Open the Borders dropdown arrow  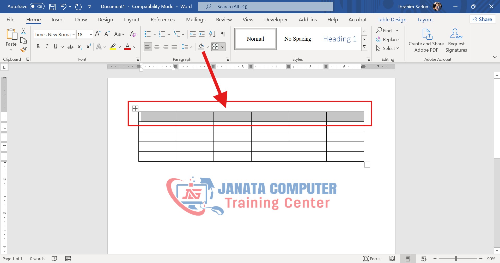222,47
